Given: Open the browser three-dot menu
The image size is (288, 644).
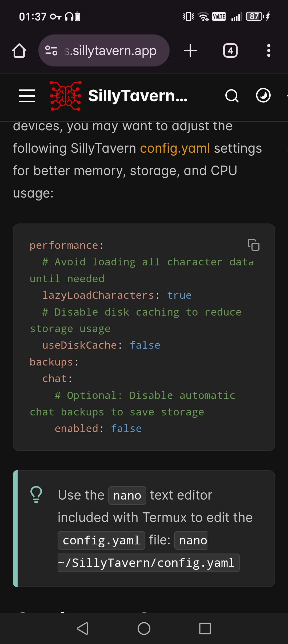Looking at the screenshot, I should [x=269, y=50].
